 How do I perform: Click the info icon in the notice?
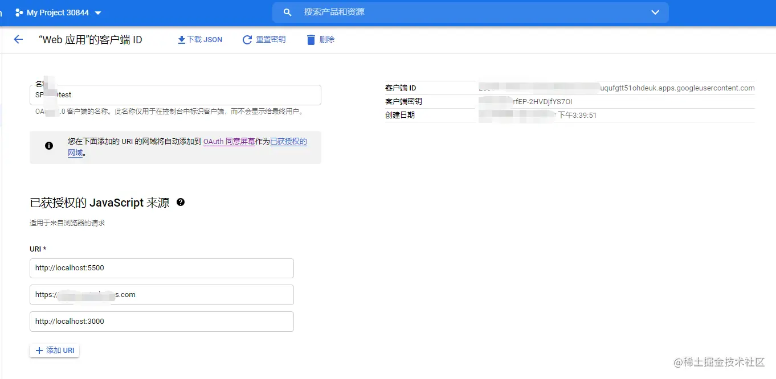(x=49, y=146)
